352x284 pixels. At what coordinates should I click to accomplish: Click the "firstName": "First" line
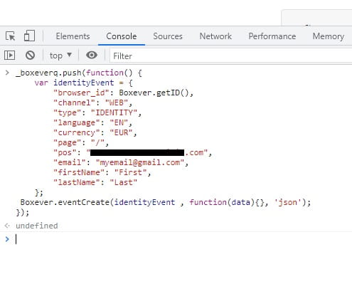point(102,172)
